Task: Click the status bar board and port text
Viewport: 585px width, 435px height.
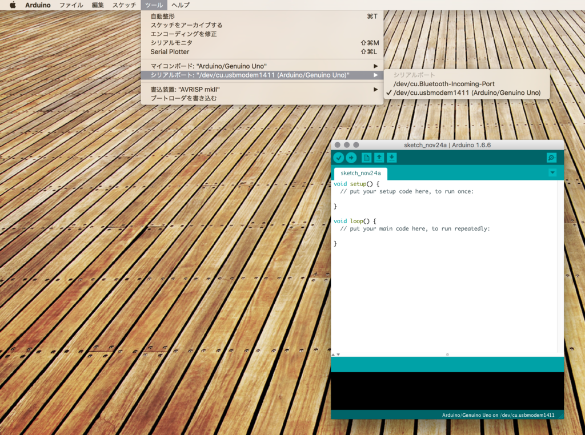Action: point(498,415)
